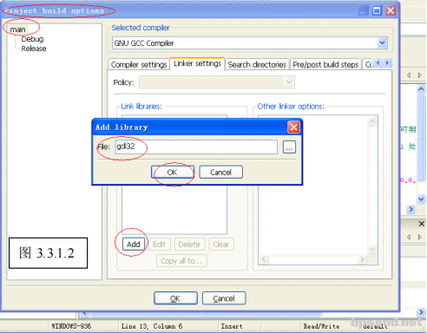
Task: Click right arrow of Other linker options horizontal scrollbar
Action: [x=361, y=259]
